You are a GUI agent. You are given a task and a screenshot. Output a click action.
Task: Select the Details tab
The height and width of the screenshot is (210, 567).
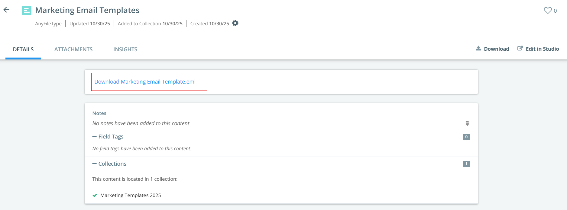pyautogui.click(x=23, y=49)
